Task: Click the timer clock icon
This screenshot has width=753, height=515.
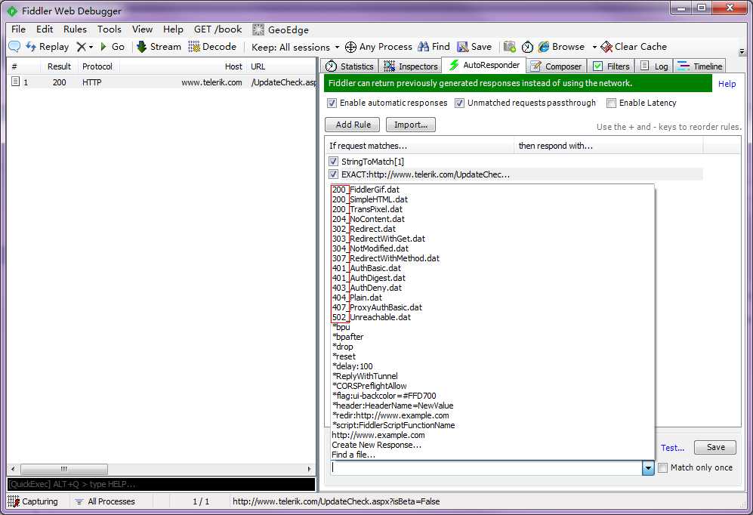Action: coord(527,47)
